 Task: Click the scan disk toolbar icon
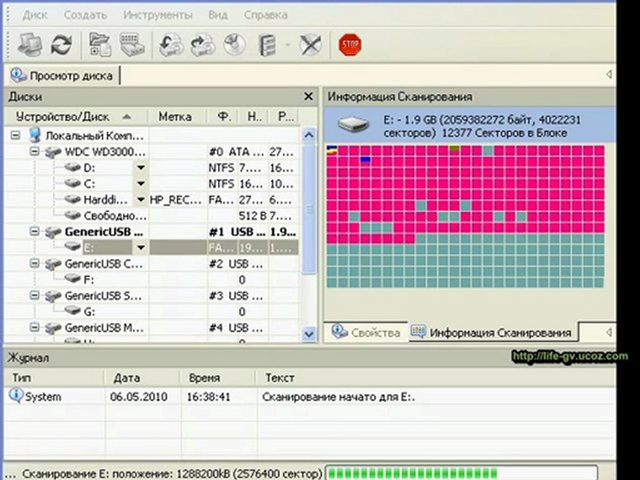[132, 45]
